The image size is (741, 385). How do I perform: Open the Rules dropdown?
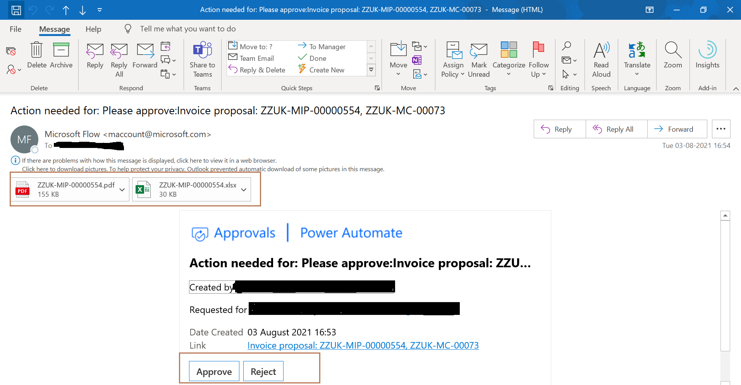coord(419,46)
